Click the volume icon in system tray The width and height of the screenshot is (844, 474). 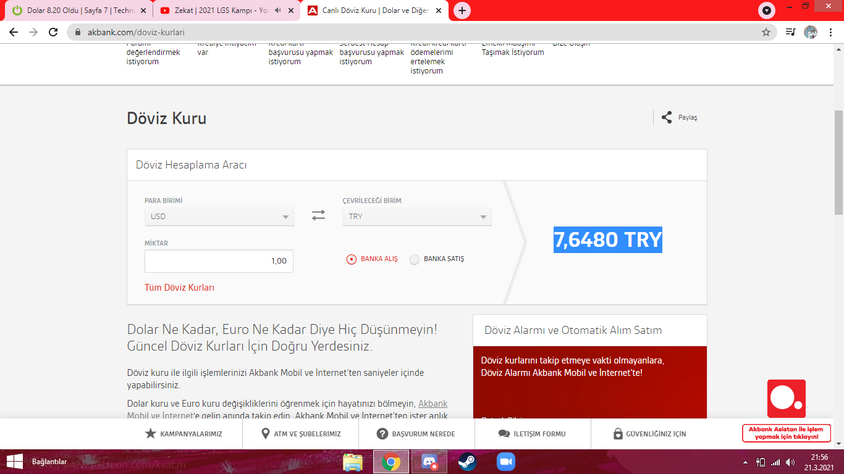click(790, 462)
